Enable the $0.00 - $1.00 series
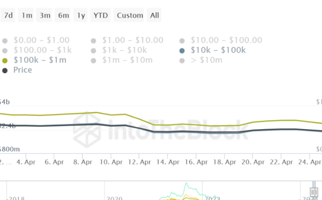Screen dimensions: 322x200 (x=41, y=40)
